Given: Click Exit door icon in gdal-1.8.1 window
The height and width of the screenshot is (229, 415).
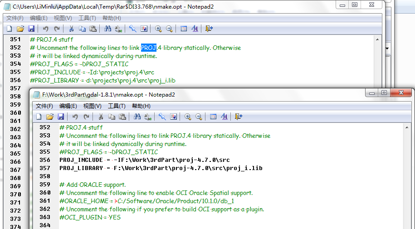Looking at the screenshot, I should [x=239, y=117].
